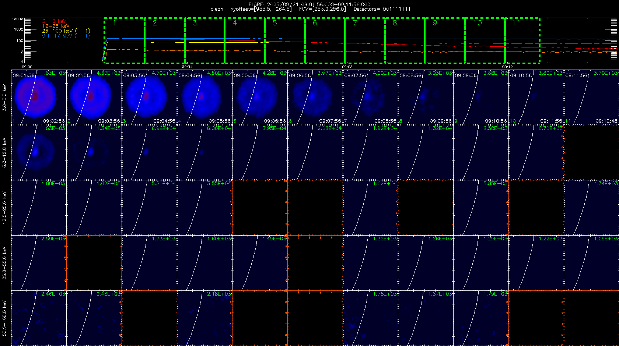The width and height of the screenshot is (619, 346).
Task: Click the 09:08 tick label on time axis
Action: coord(347,67)
